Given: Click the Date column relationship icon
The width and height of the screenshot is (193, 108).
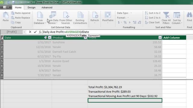Looking at the screenshot, I should coord(46,37).
